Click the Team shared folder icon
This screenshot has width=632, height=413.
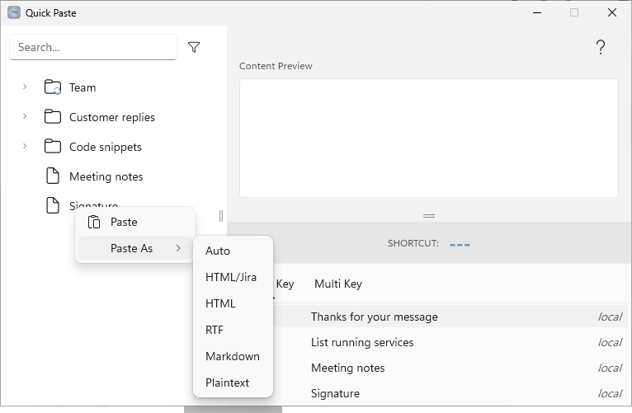(x=53, y=87)
